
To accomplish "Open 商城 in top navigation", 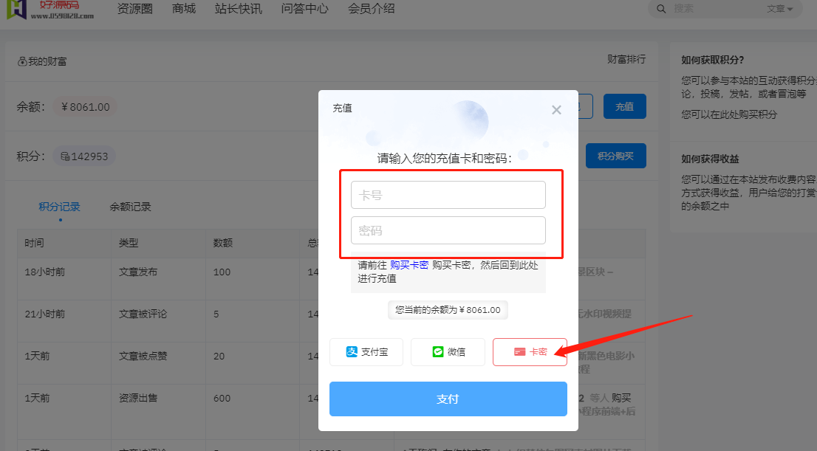I will 184,9.
